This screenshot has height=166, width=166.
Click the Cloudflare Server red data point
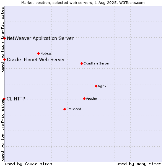82,64
